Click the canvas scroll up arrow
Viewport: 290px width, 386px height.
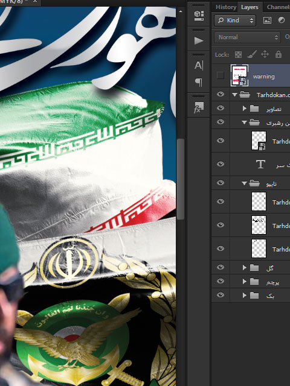click(181, 11)
